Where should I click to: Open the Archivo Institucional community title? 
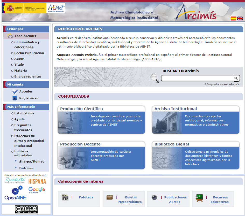point(176,109)
